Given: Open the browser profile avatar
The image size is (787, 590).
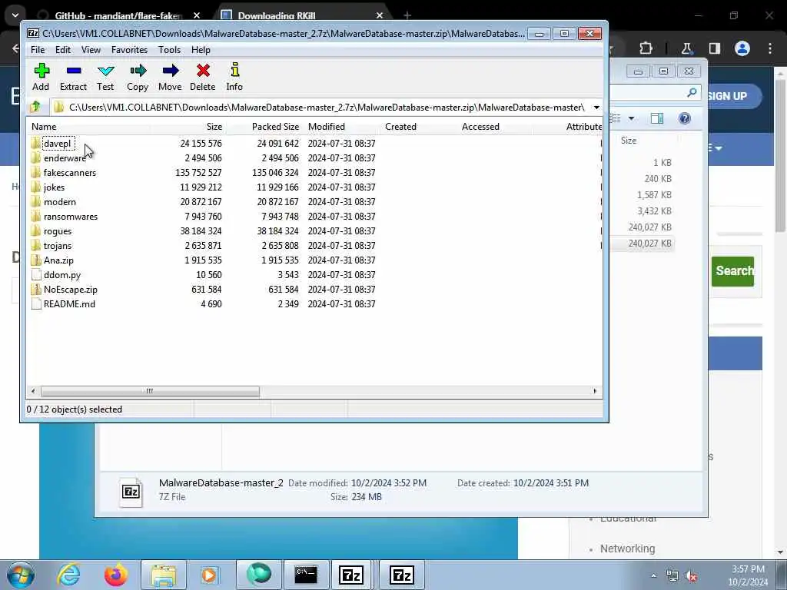Looking at the screenshot, I should [742, 48].
